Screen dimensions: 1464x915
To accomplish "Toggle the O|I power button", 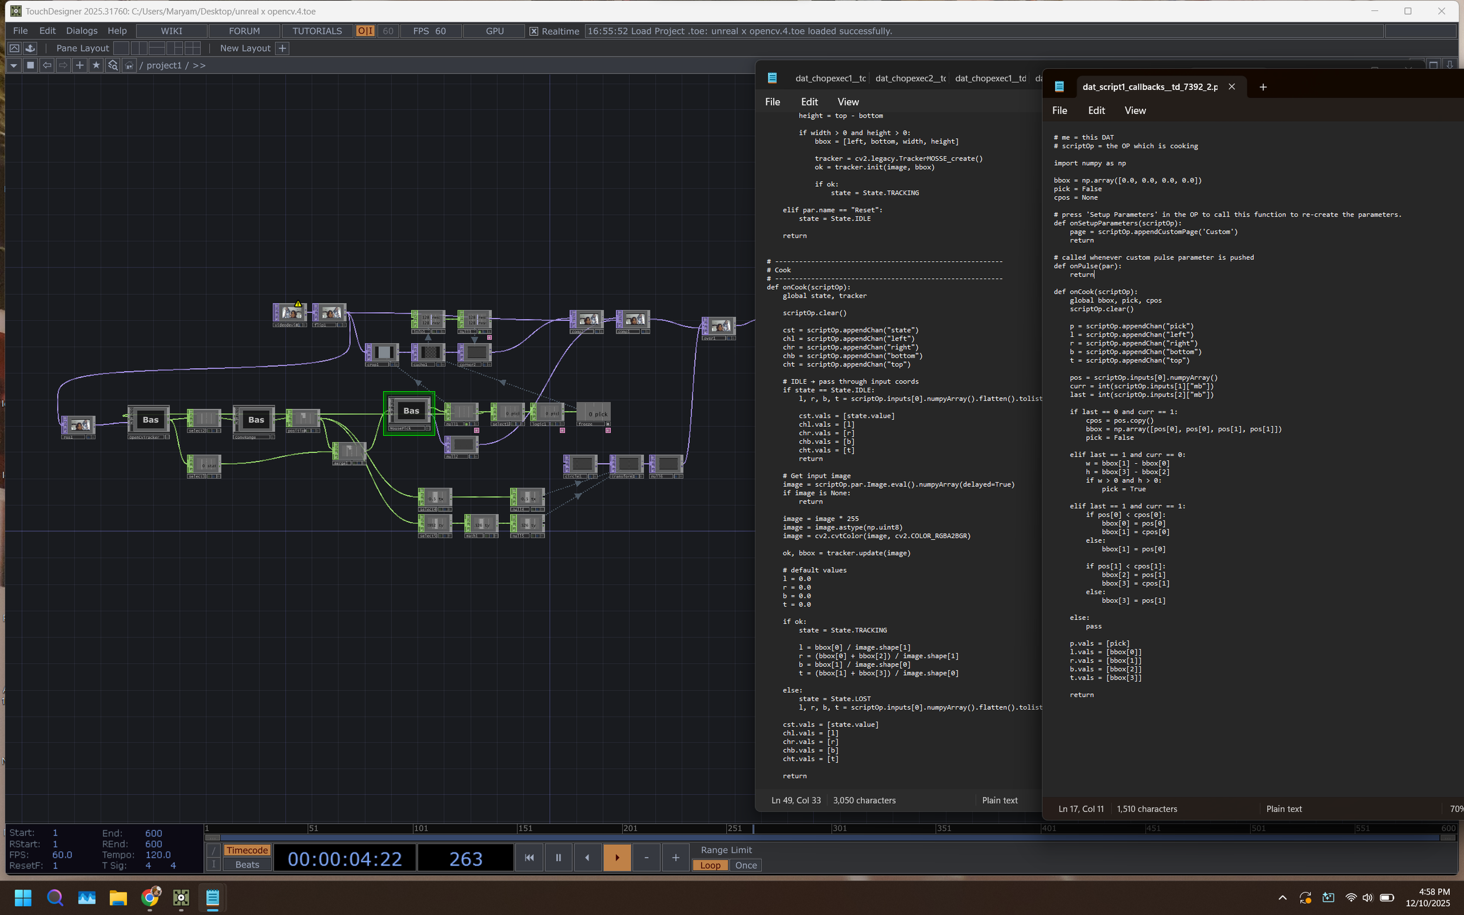I will click(x=365, y=31).
